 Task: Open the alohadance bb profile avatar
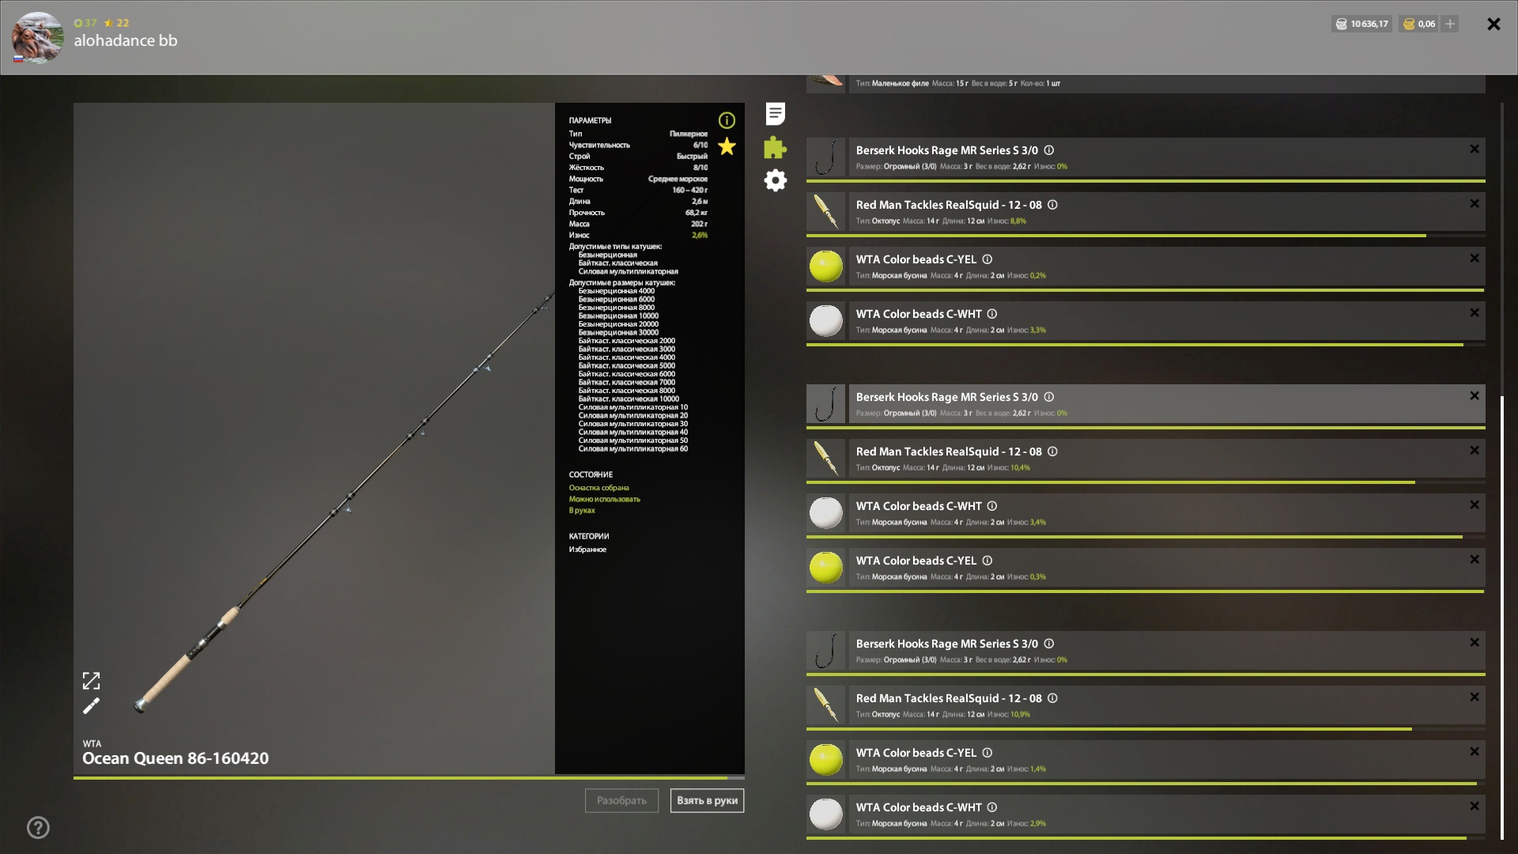coord(37,37)
